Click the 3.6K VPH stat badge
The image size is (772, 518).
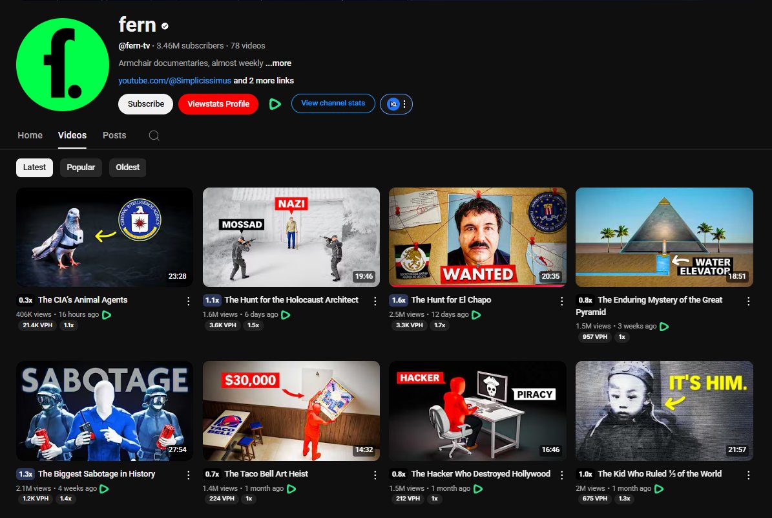(222, 325)
